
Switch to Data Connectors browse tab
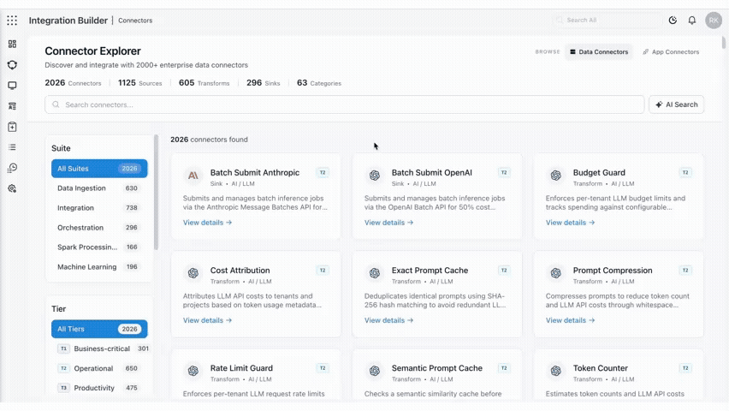599,52
